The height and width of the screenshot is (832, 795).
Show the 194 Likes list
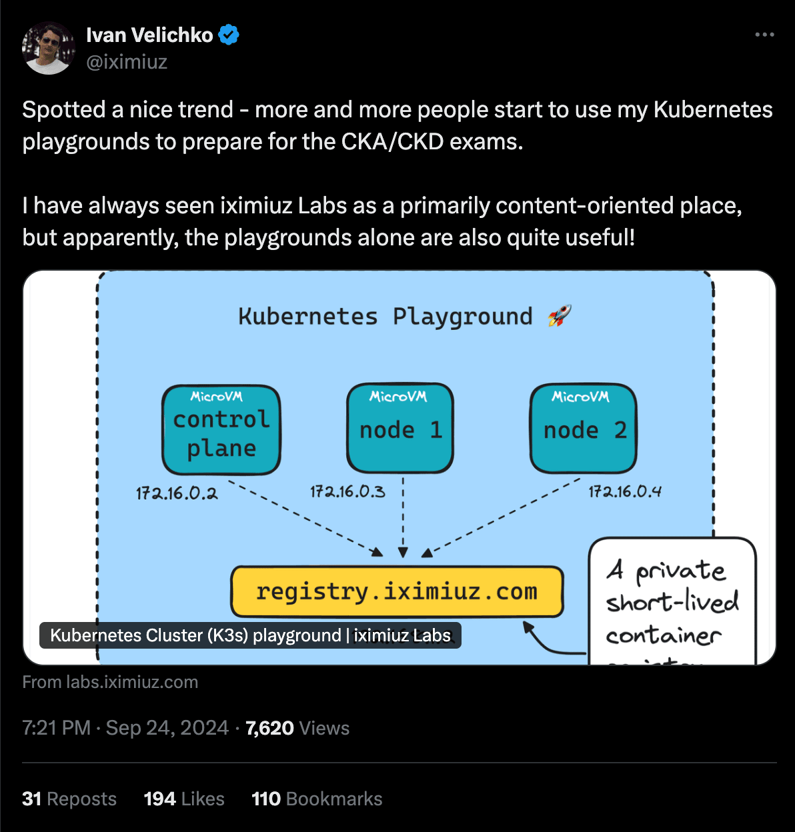(184, 799)
